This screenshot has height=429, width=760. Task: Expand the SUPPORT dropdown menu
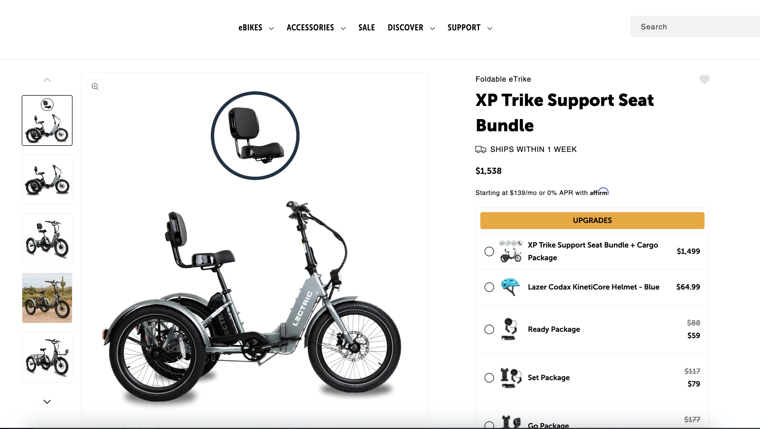[x=470, y=28]
